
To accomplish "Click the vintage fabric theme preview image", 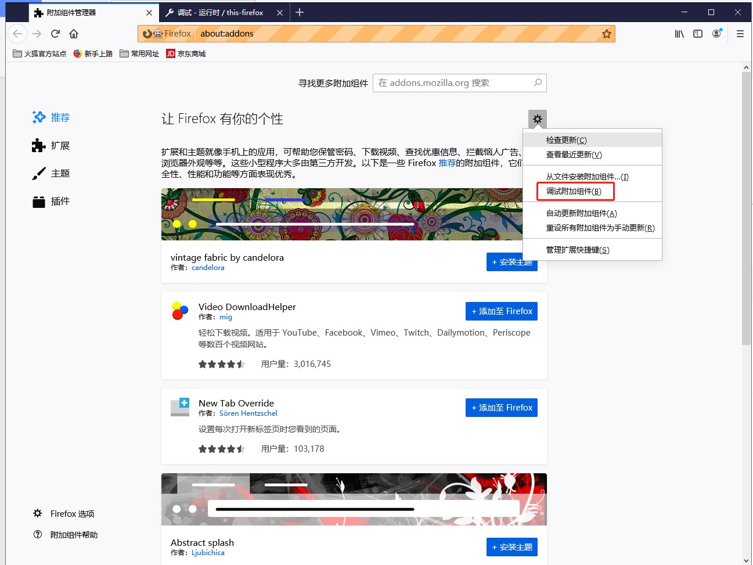I will (x=342, y=214).
